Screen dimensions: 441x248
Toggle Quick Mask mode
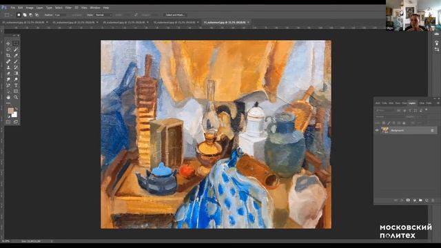8,122
